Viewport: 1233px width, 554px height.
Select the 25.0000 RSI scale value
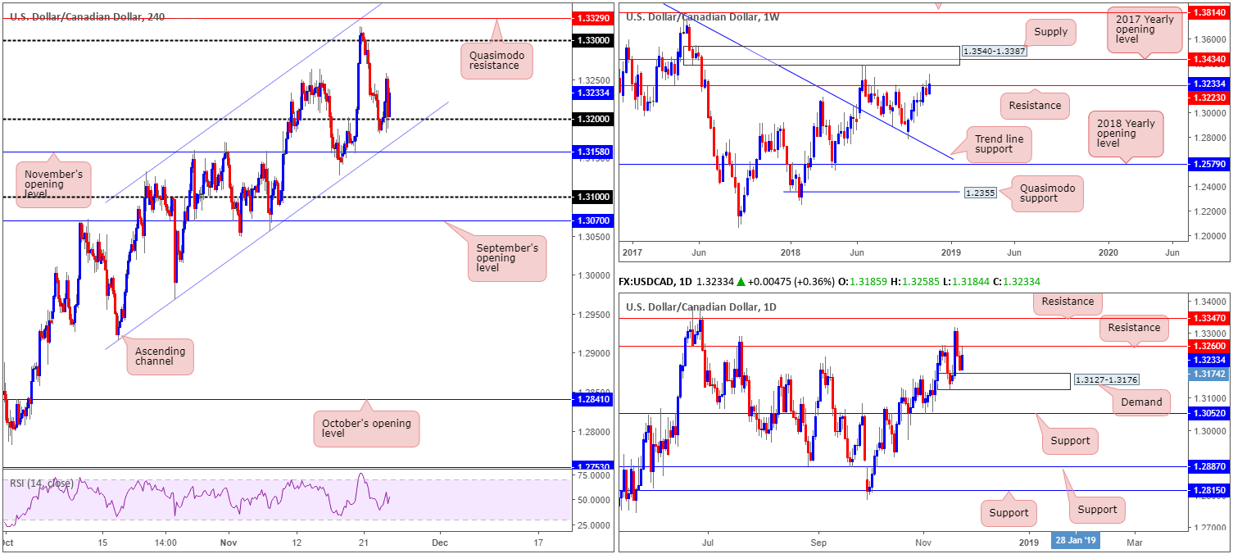[592, 524]
